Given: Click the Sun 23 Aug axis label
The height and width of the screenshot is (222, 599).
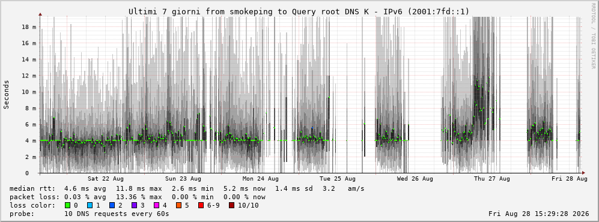Looking at the screenshot, I should [x=183, y=179].
